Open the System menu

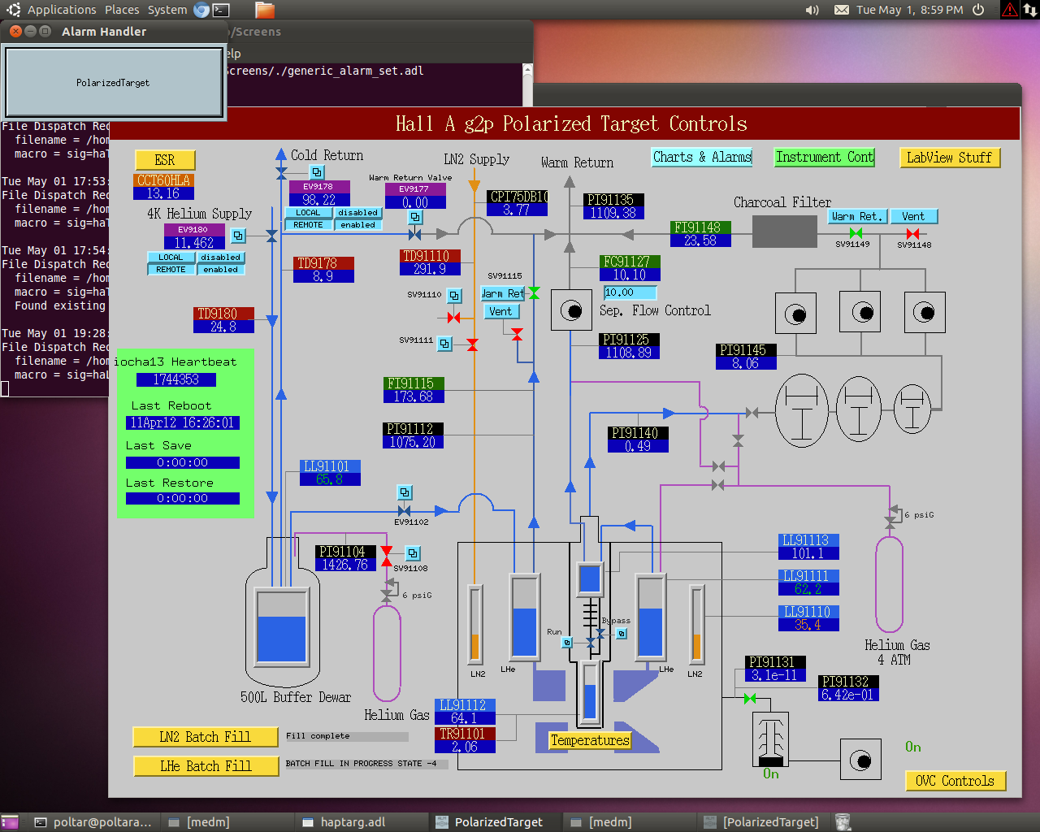tap(167, 10)
